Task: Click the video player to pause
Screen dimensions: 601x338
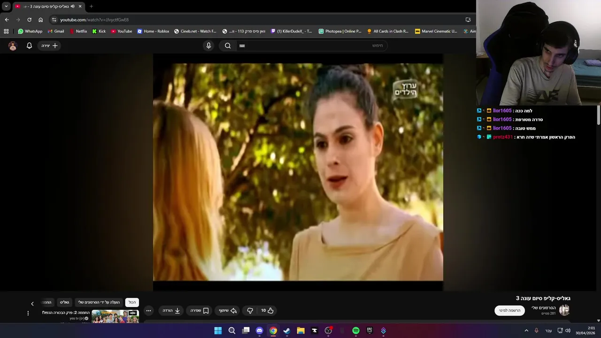Action: pyautogui.click(x=298, y=172)
